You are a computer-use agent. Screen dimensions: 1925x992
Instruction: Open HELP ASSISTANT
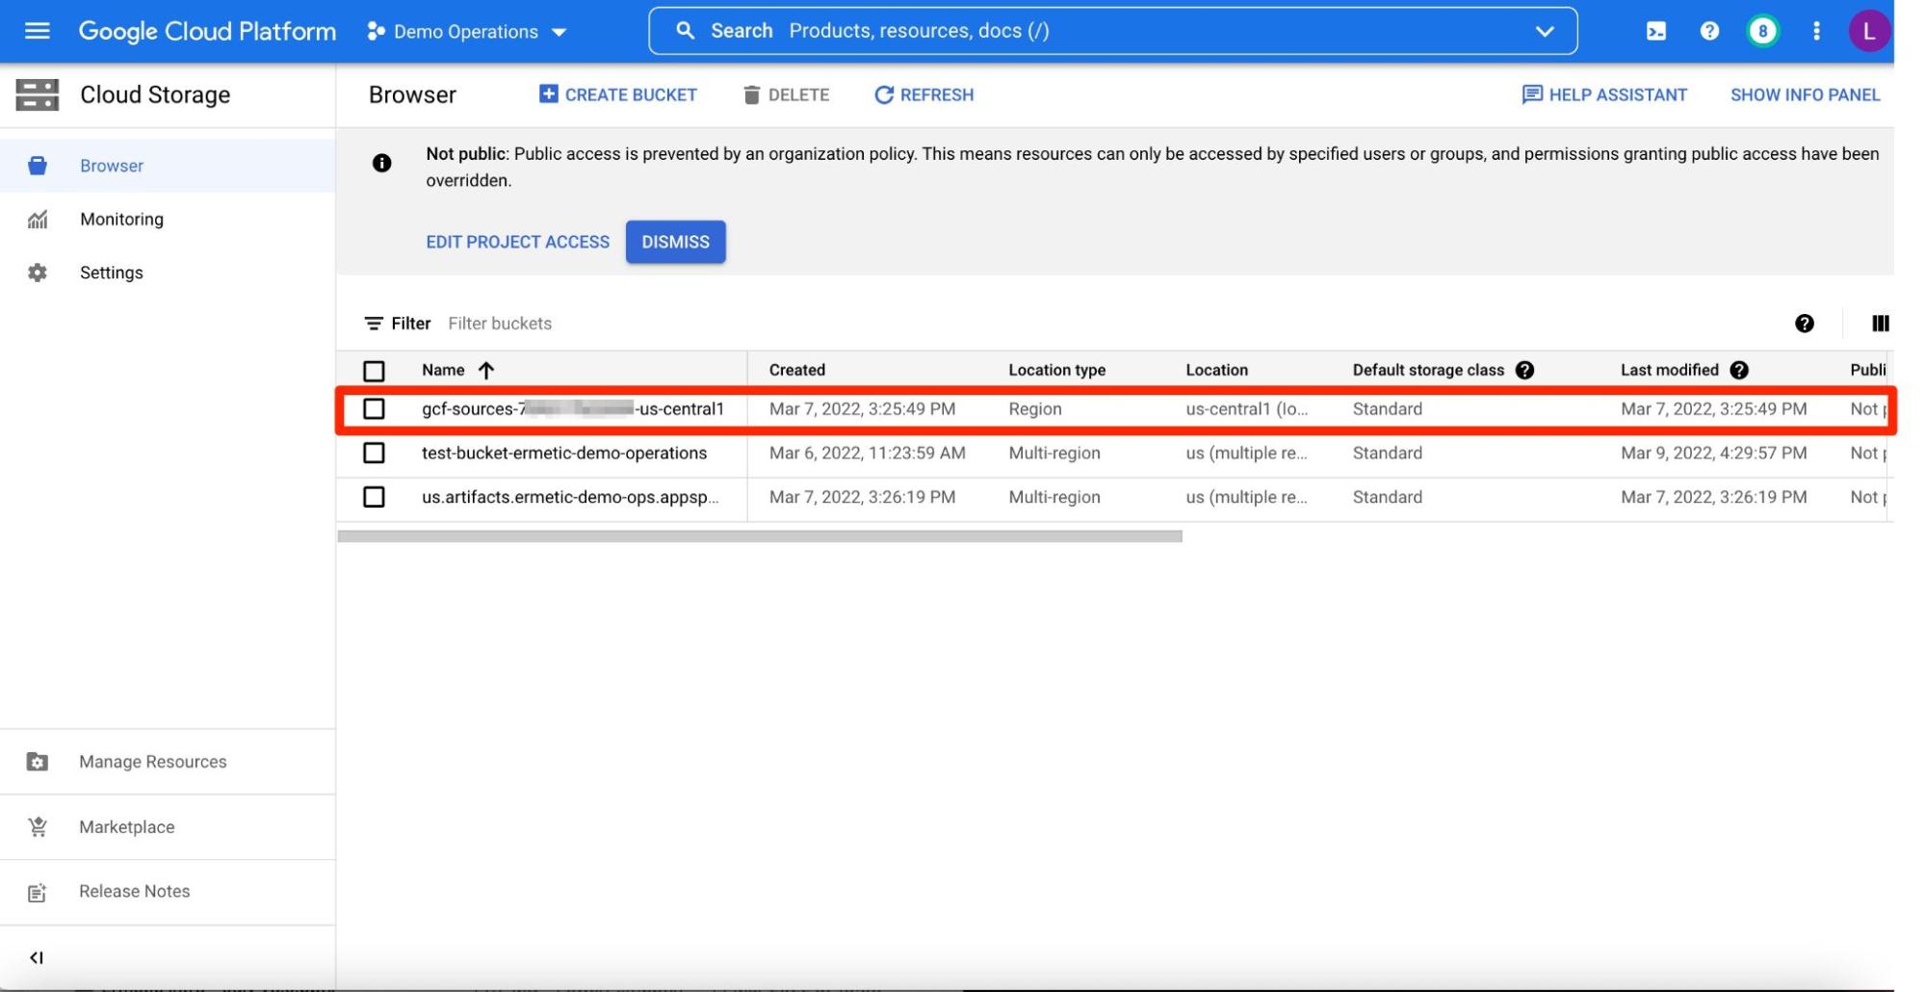[1604, 94]
